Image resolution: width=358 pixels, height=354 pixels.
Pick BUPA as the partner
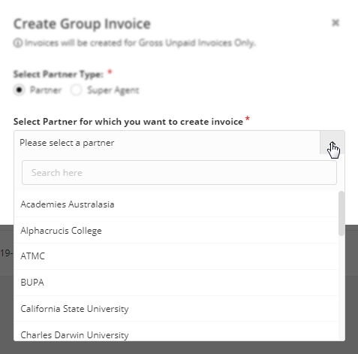pos(176,283)
